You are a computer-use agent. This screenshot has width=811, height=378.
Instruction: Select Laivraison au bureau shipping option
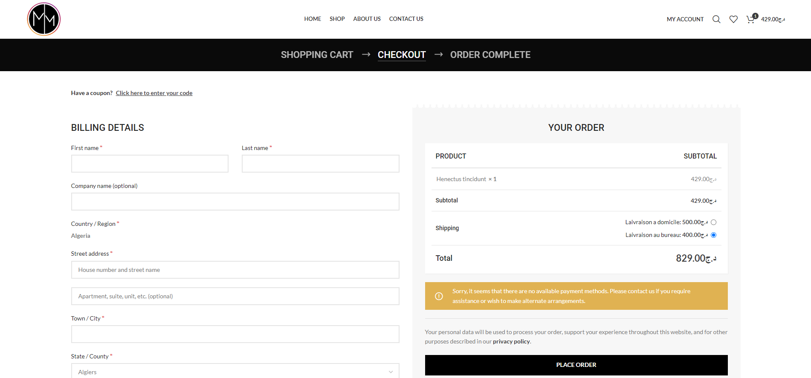[x=713, y=235]
